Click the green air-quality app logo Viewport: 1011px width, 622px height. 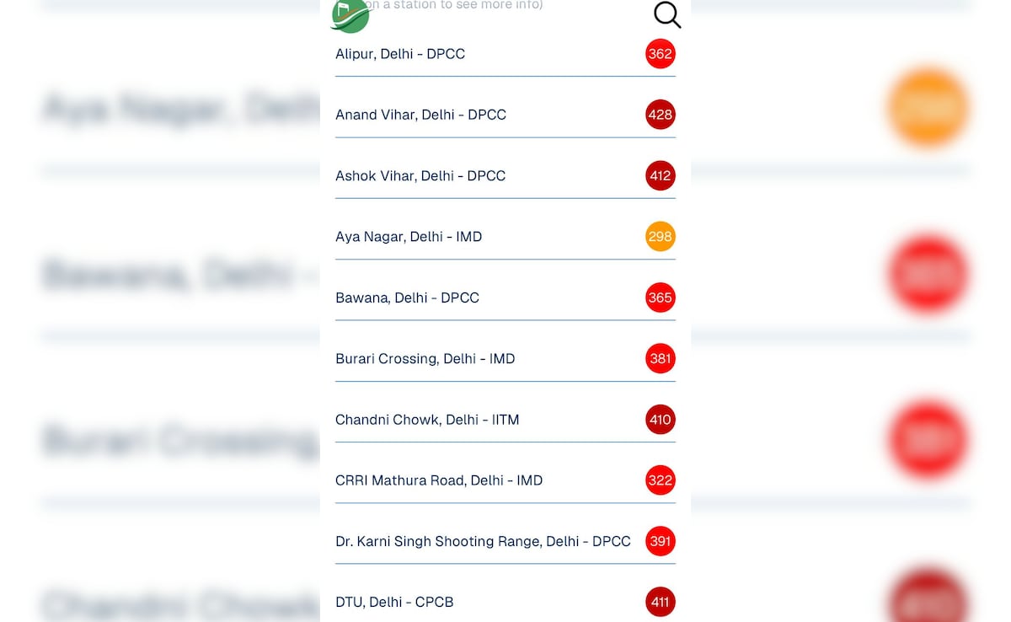coord(350,15)
